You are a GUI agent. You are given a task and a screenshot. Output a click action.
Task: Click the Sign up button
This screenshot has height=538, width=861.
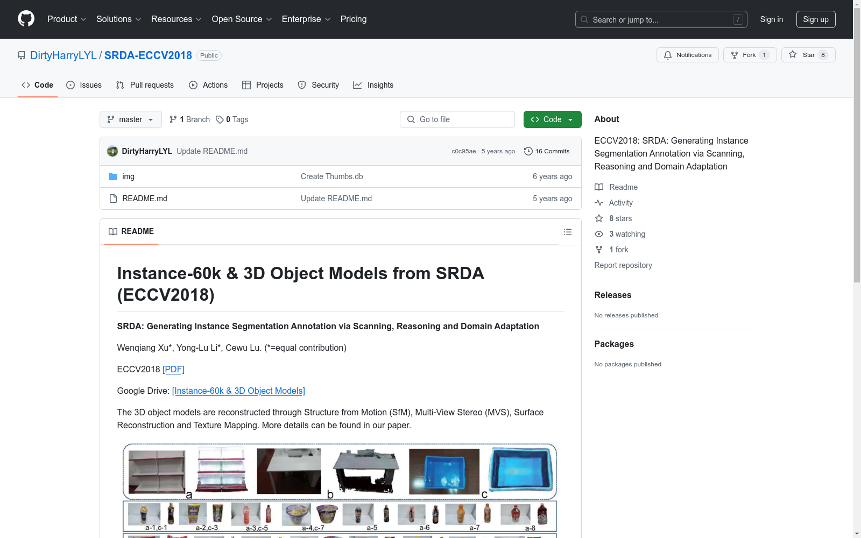point(816,19)
